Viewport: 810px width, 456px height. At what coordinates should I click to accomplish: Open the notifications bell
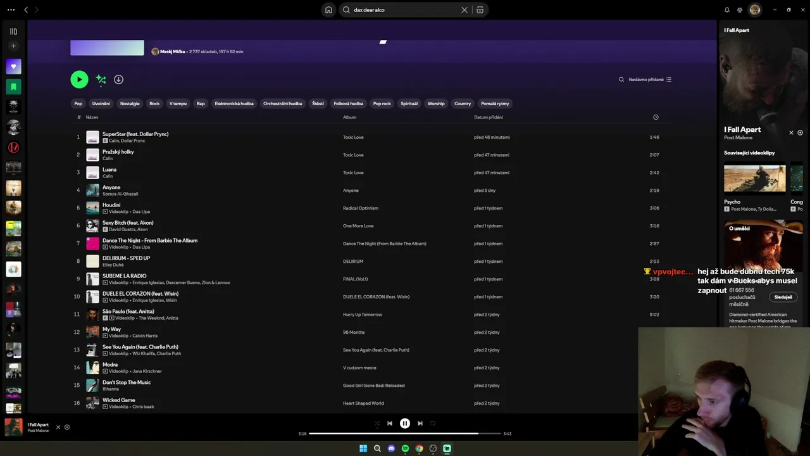(x=727, y=10)
